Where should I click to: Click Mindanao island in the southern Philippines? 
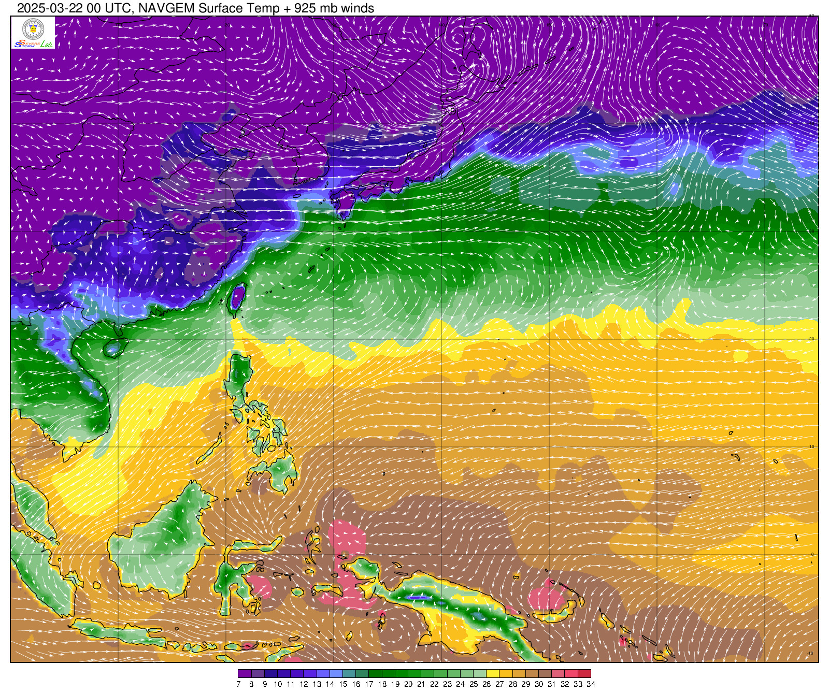tap(280, 472)
